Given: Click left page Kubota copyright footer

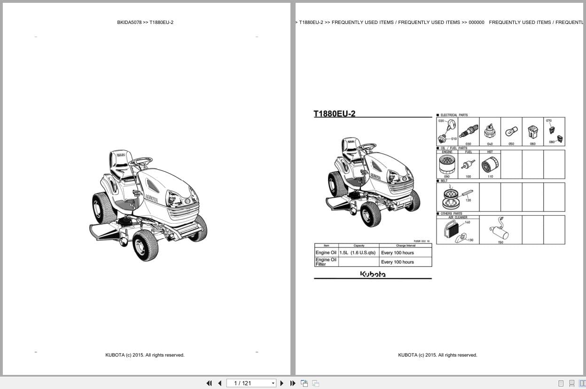Looking at the screenshot, I should pyautogui.click(x=145, y=355).
